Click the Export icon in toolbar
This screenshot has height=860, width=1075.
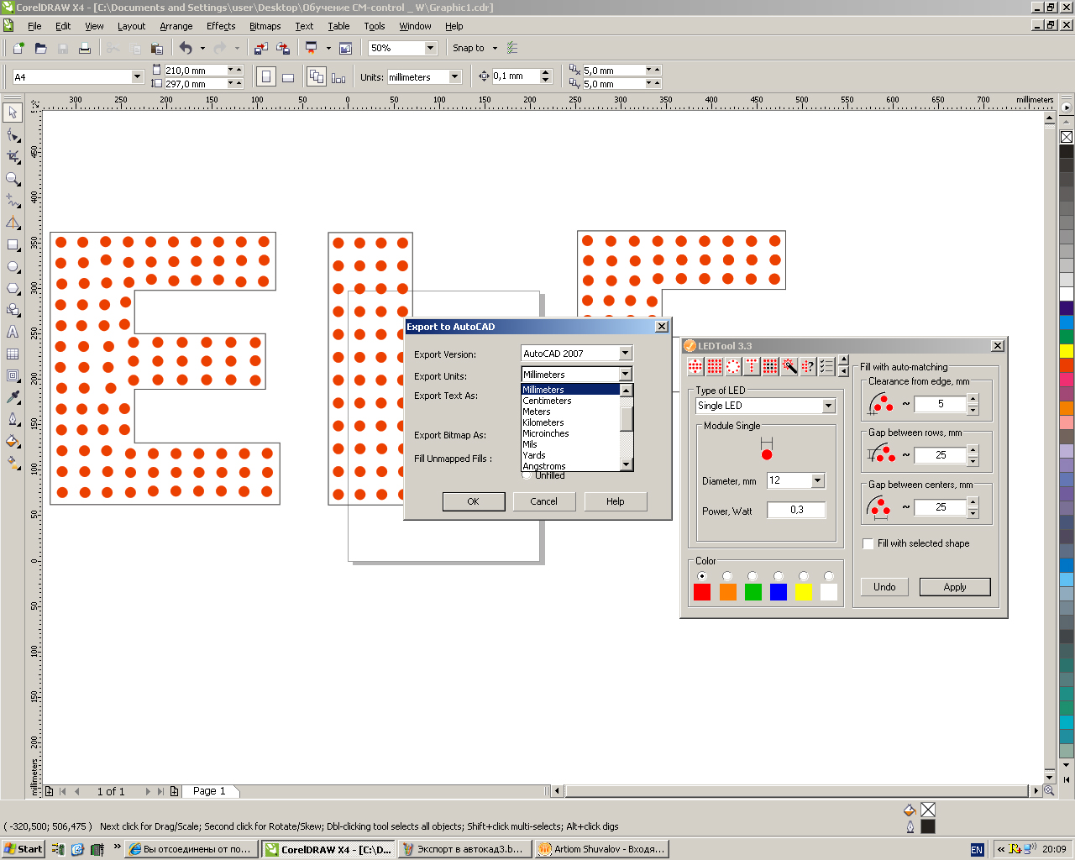coord(283,48)
